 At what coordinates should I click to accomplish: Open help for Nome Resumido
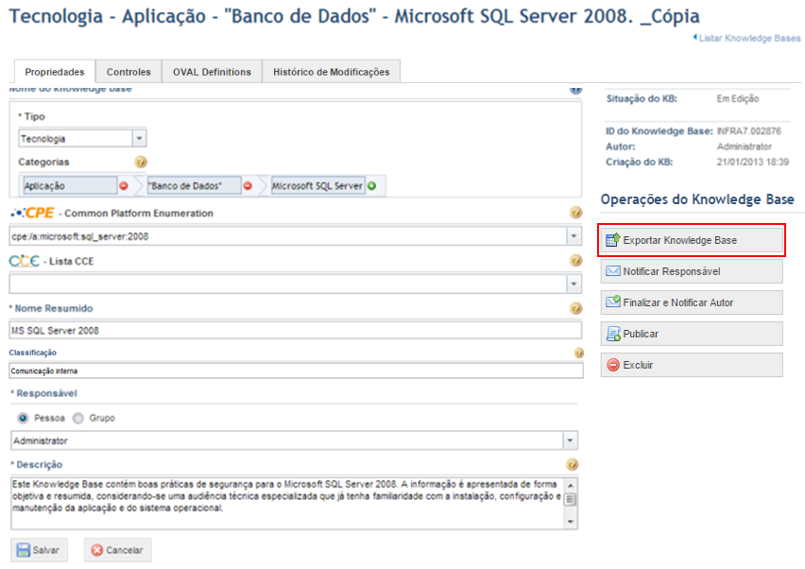click(x=576, y=308)
